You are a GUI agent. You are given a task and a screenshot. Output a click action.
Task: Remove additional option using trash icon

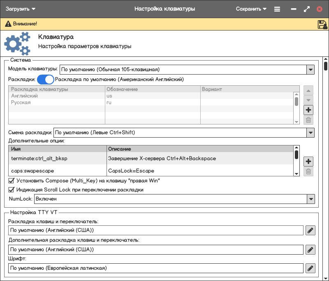coord(308,172)
